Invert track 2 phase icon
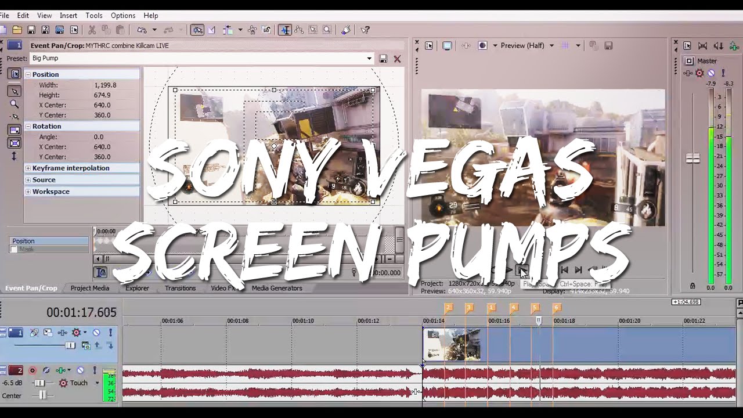The image size is (743, 418). coord(46,370)
